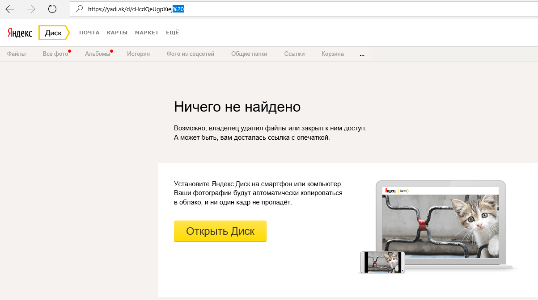Switch to the Общие папки tab
Viewport: 538px width, 300px height.
tap(249, 54)
